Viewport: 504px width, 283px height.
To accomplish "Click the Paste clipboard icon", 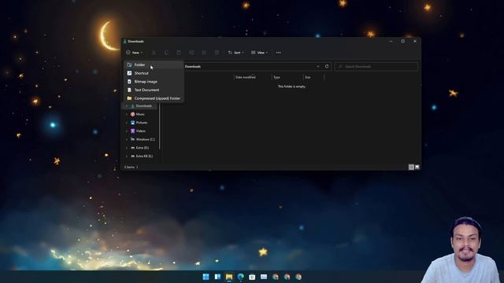I will point(179,53).
